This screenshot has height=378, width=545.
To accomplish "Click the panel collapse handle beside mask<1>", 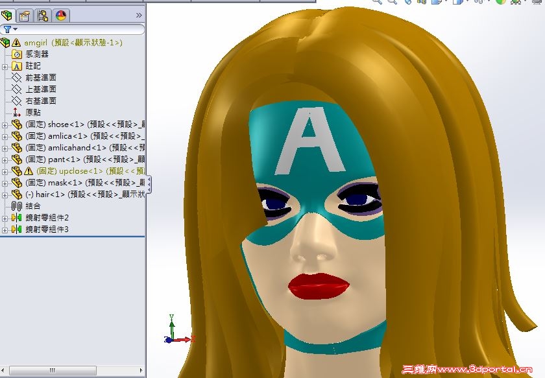I will [149, 184].
